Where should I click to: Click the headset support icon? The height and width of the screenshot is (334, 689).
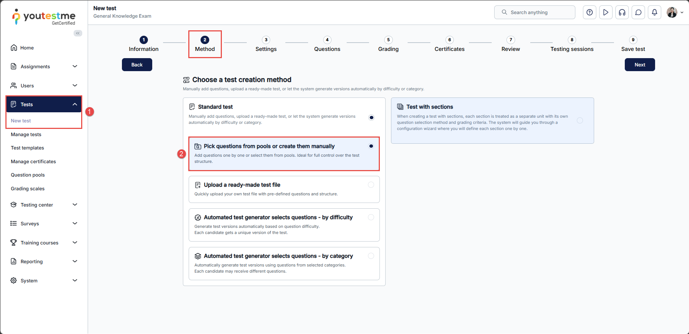point(622,12)
